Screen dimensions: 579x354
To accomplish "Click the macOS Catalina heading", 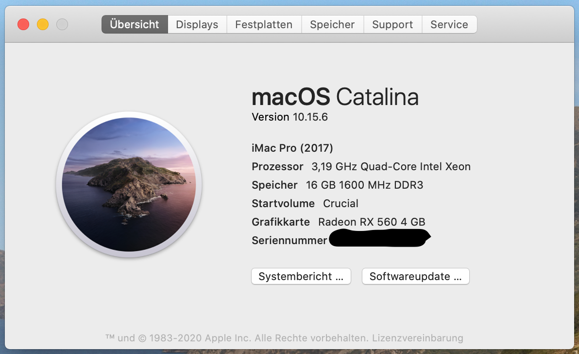I will [x=335, y=97].
